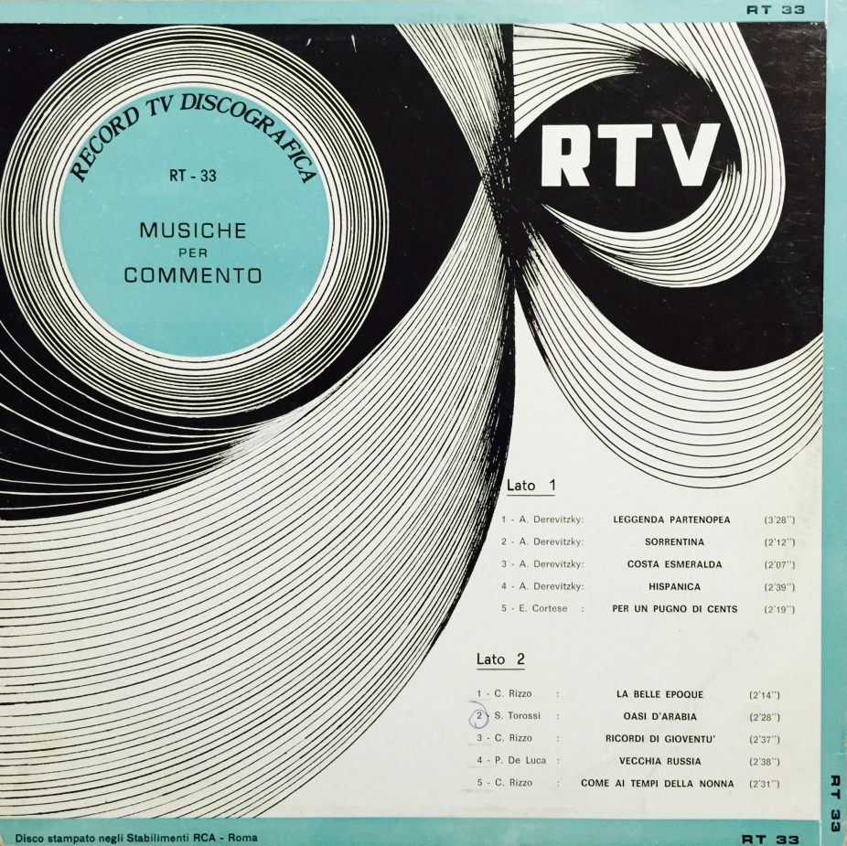Click the 'C. Rizzo' name beside Ricordi Di Gioventu'
Screen dimensions: 847x846
pos(512,738)
